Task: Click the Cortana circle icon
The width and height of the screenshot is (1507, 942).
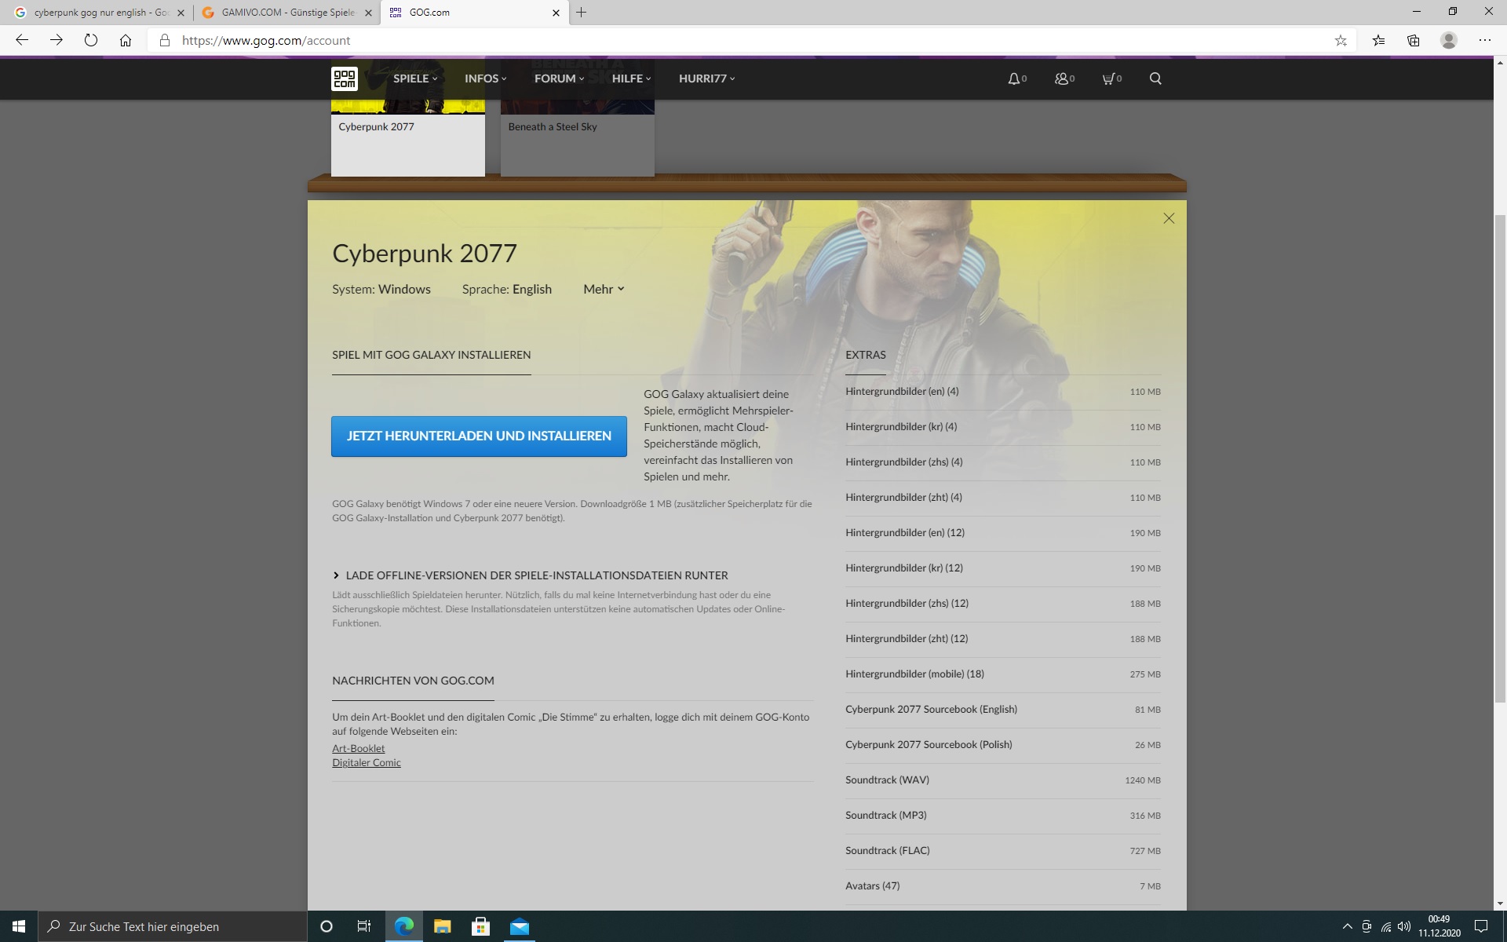Action: 327,926
